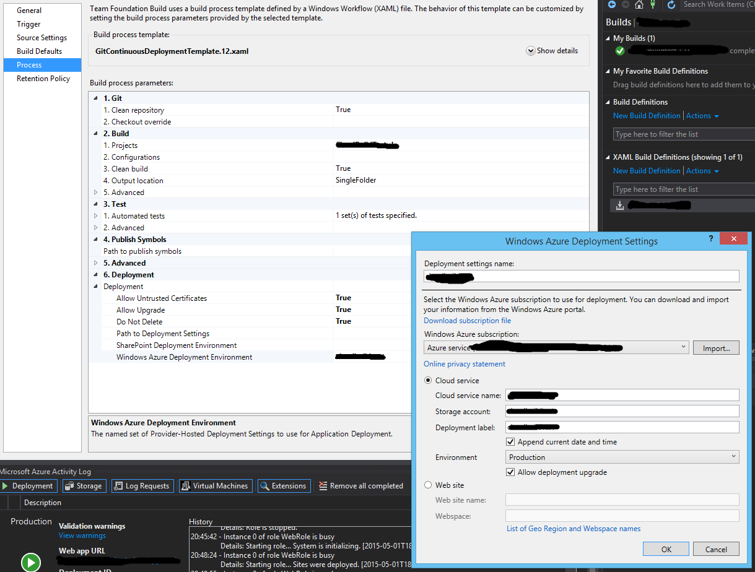Open the Build Defaults tab
Viewport: 755px width, 572px height.
pos(42,51)
